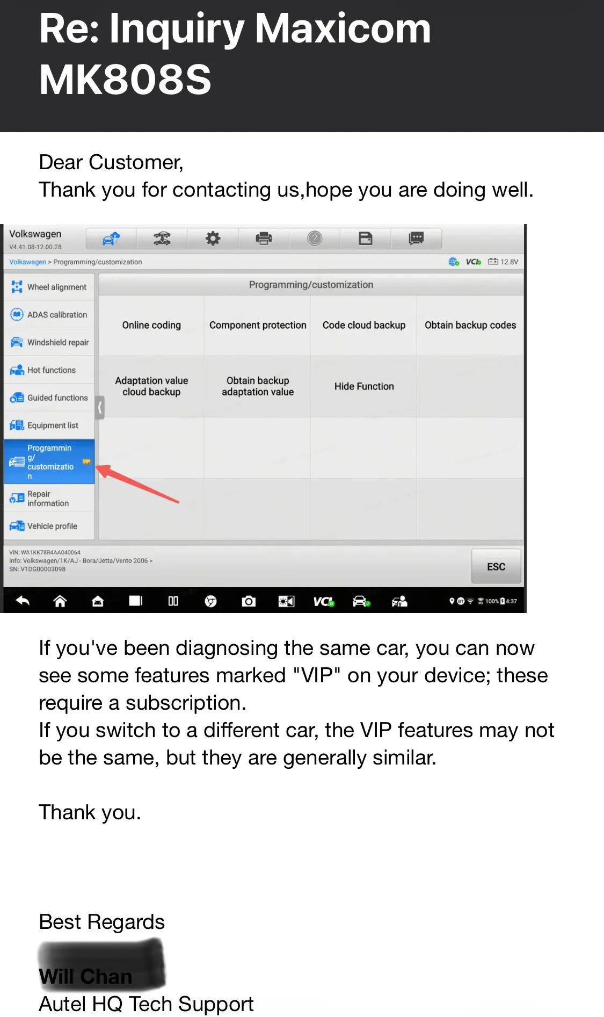Screen dimensions: 604x1017
Task: Click the Volkswagen breadcrumb link
Action: point(27,262)
